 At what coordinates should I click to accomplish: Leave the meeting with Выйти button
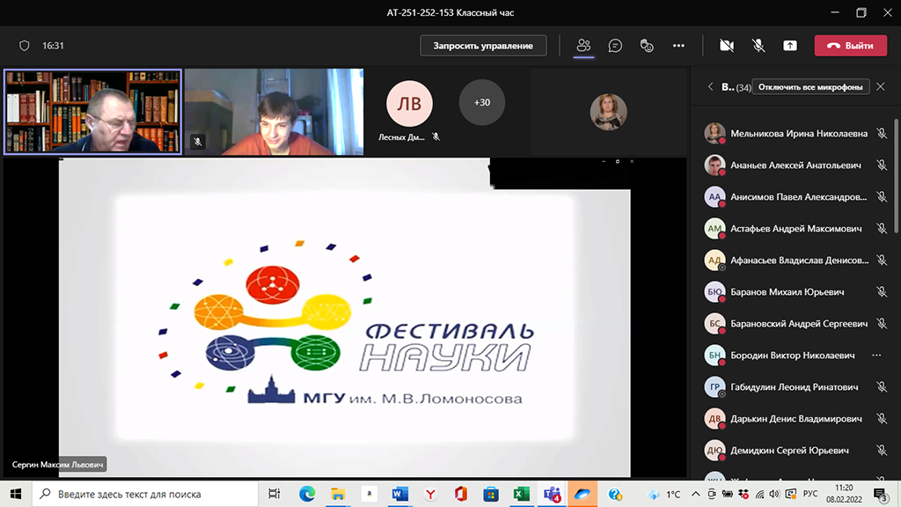[851, 46]
